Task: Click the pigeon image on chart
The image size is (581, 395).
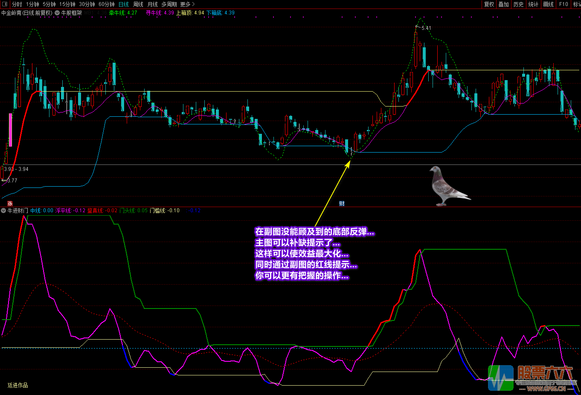Action: (450, 186)
